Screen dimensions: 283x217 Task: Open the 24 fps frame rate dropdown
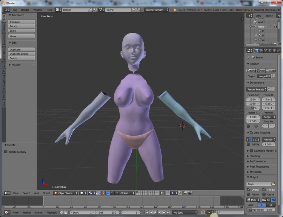269,117
